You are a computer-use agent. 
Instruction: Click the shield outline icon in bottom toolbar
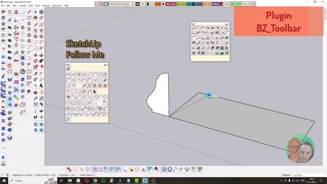pyautogui.click(x=87, y=169)
